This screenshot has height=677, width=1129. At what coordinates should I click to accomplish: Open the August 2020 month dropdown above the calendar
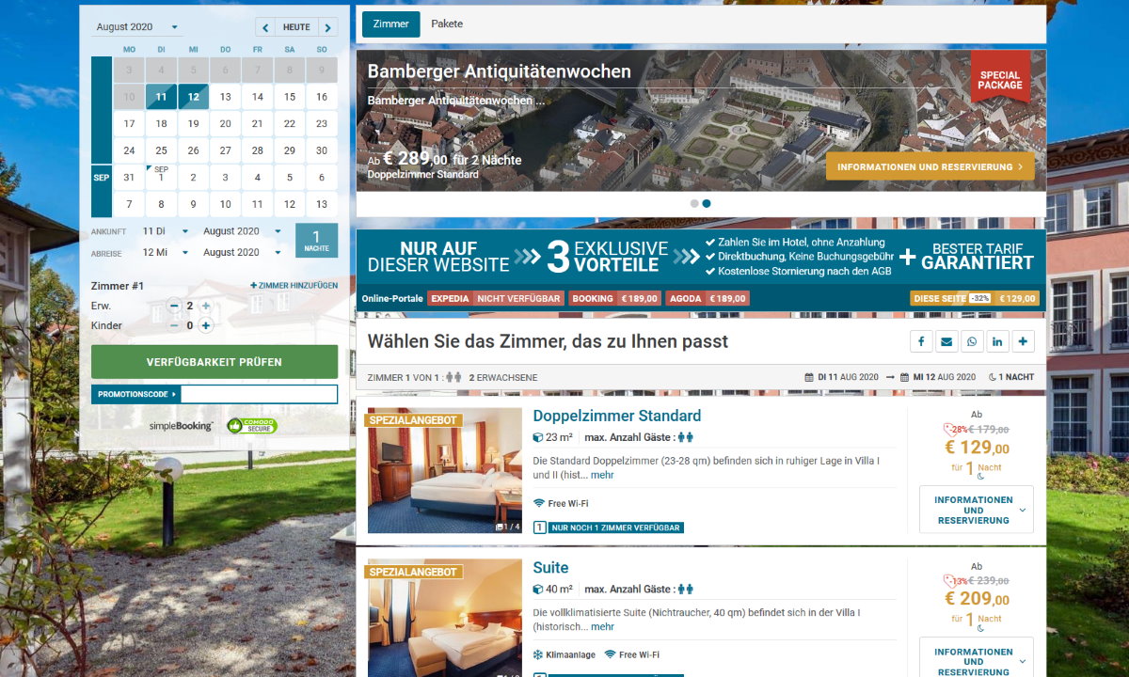[137, 27]
